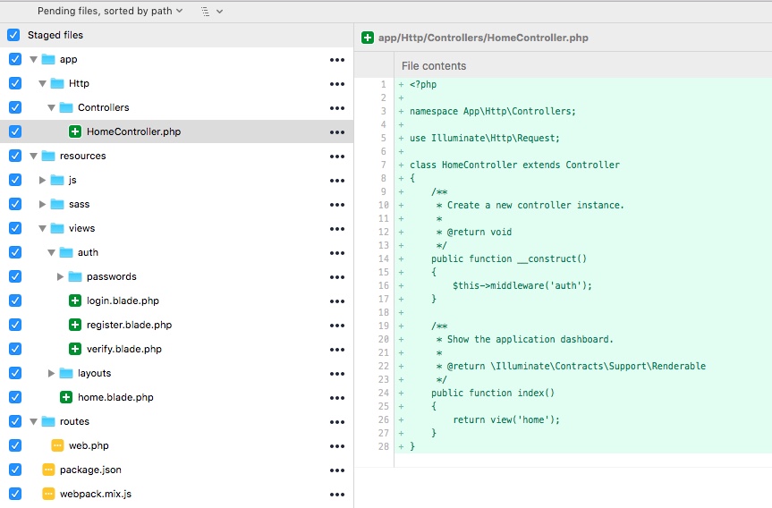The width and height of the screenshot is (772, 508).
Task: Collapse the views folder
Action: point(43,228)
